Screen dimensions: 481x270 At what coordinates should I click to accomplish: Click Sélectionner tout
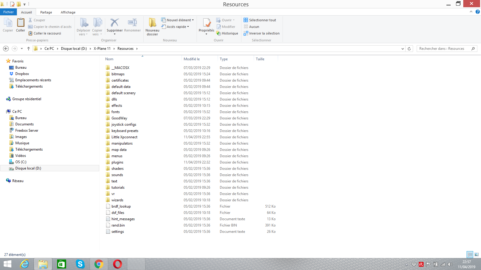[x=260, y=20]
